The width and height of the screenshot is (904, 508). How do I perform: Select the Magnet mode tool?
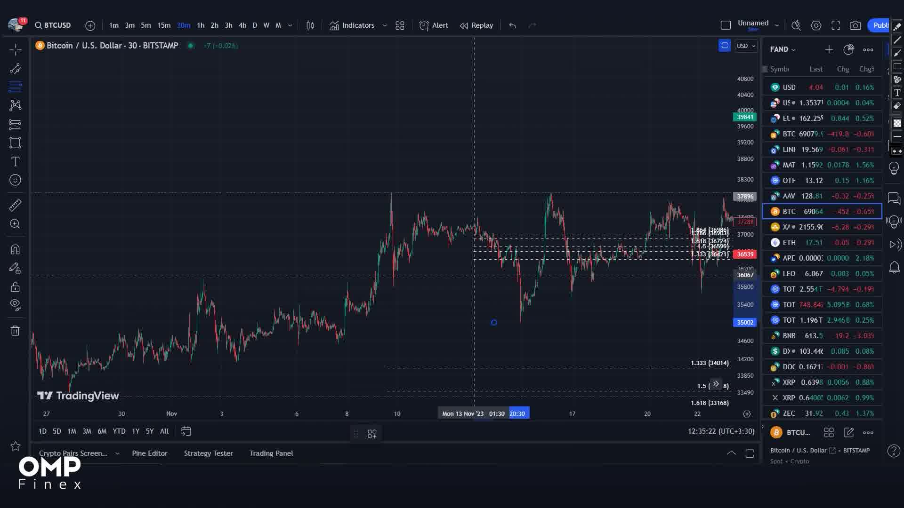[x=15, y=249]
